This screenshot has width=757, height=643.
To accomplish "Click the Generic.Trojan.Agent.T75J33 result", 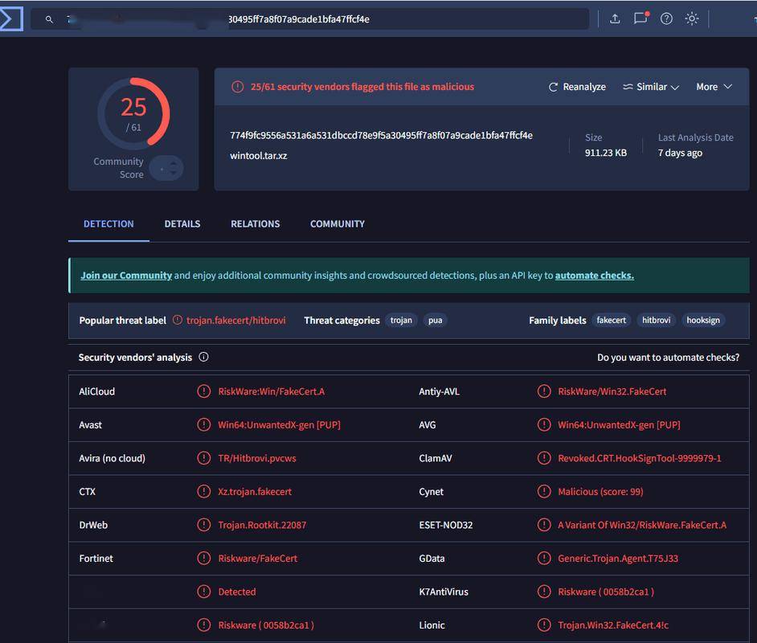I will [618, 559].
